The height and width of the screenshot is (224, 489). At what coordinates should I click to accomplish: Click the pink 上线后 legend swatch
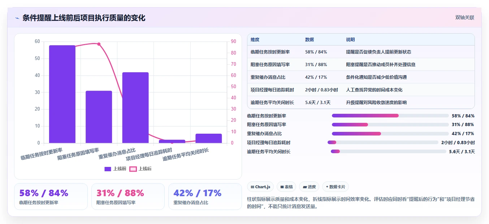coord(133,169)
